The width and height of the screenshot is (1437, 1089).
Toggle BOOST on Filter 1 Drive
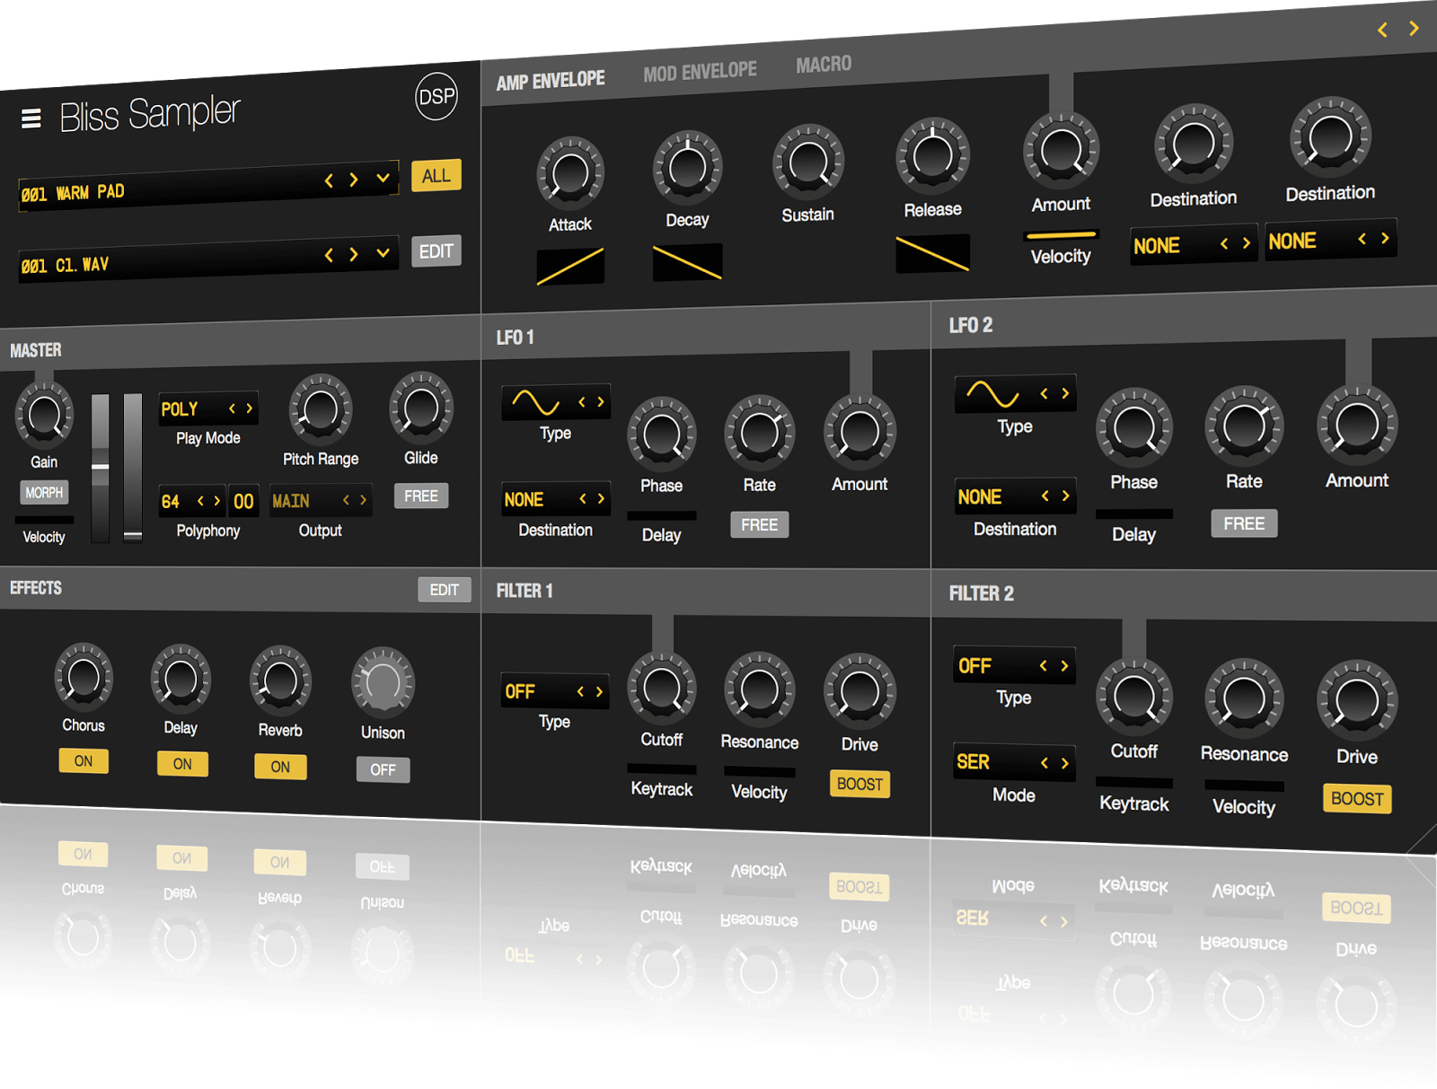[859, 785]
